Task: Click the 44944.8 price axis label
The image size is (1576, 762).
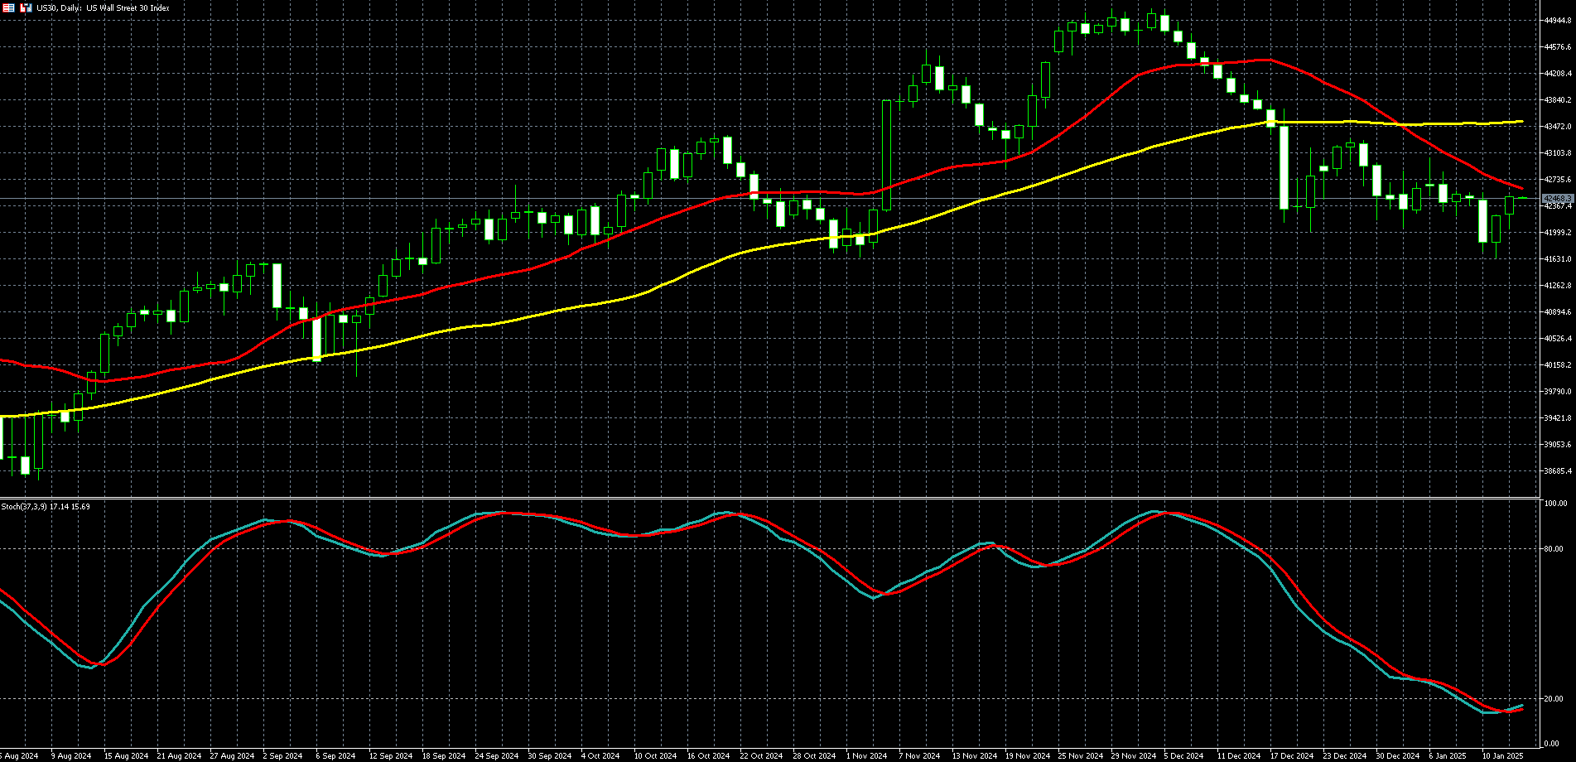Action: 1558,21
